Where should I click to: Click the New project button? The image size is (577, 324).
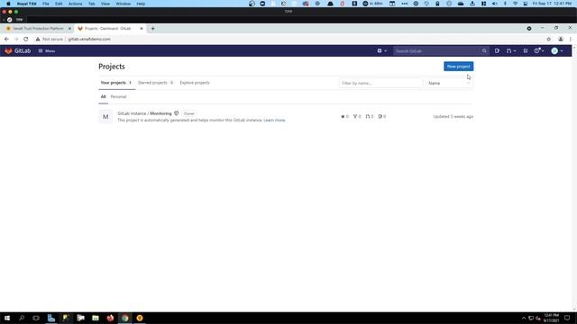[x=458, y=67]
